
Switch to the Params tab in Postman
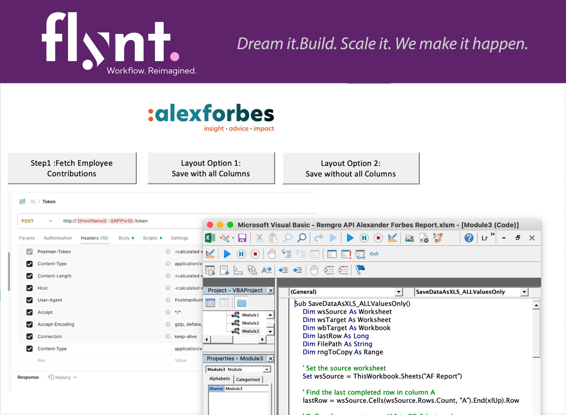(27, 238)
